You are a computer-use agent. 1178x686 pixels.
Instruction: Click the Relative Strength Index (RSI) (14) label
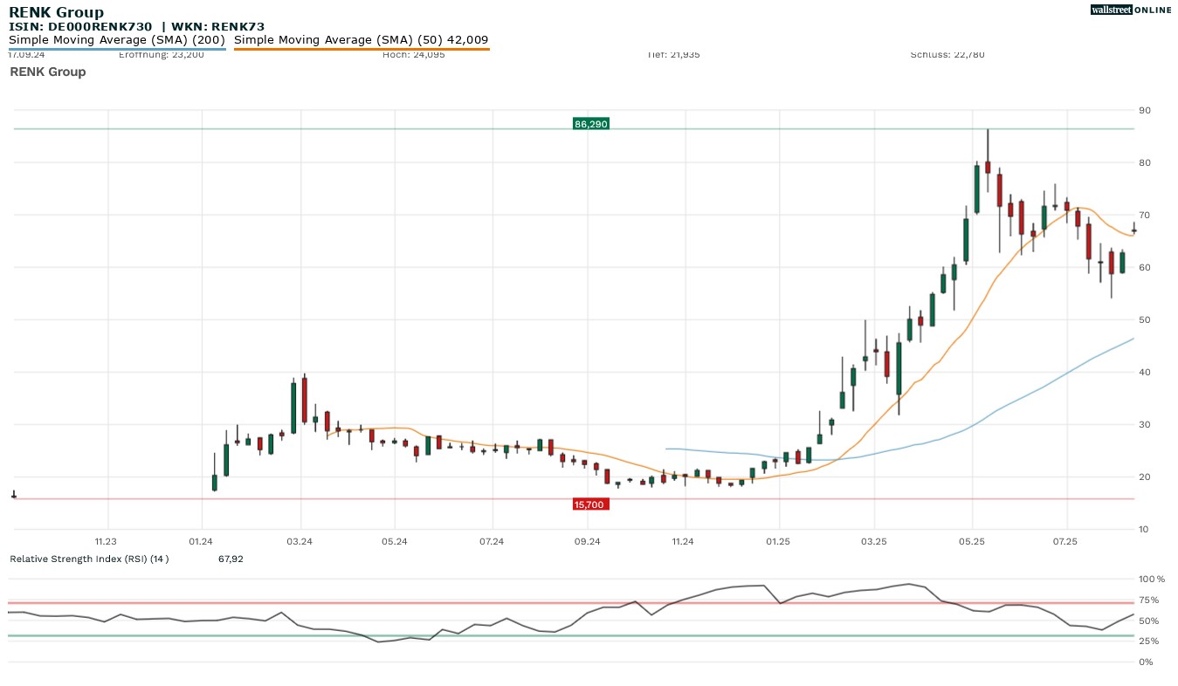click(89, 559)
